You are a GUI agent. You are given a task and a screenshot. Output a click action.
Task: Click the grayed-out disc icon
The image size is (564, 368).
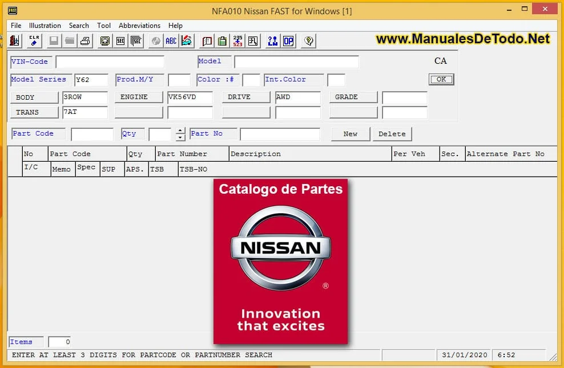coord(155,41)
